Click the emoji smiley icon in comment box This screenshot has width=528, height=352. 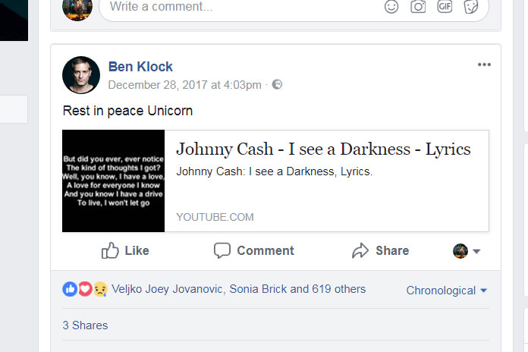391,7
